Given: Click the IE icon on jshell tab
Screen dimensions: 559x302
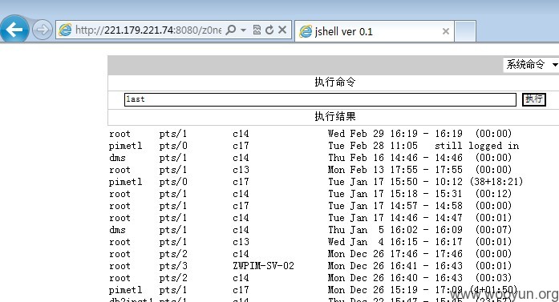Looking at the screenshot, I should pos(306,32).
